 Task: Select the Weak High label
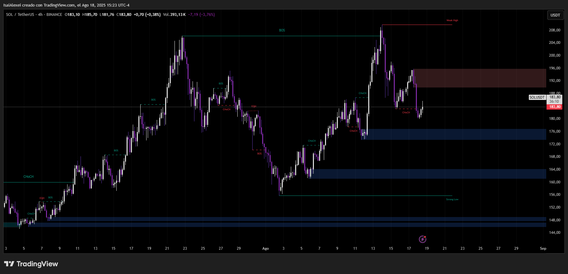click(x=452, y=21)
